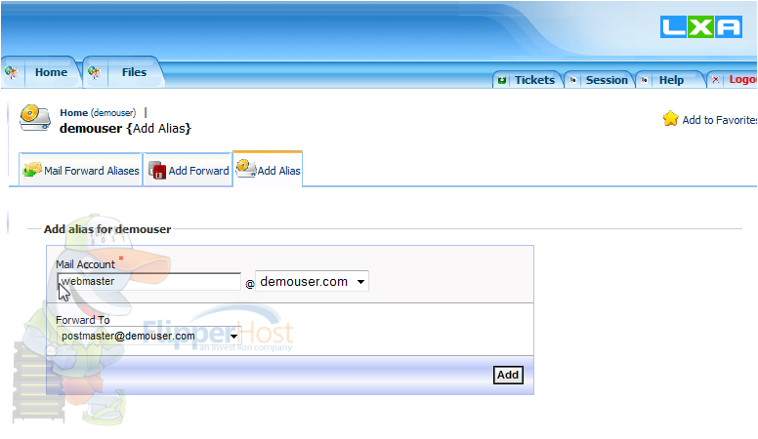Click the yellow star Favorites icon
The width and height of the screenshot is (758, 439).
point(670,119)
